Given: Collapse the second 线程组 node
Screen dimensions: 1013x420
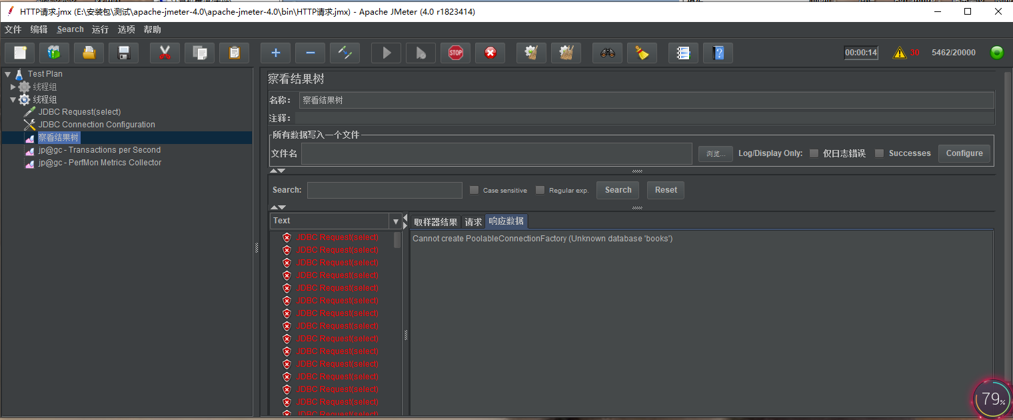Looking at the screenshot, I should pyautogui.click(x=13, y=99).
